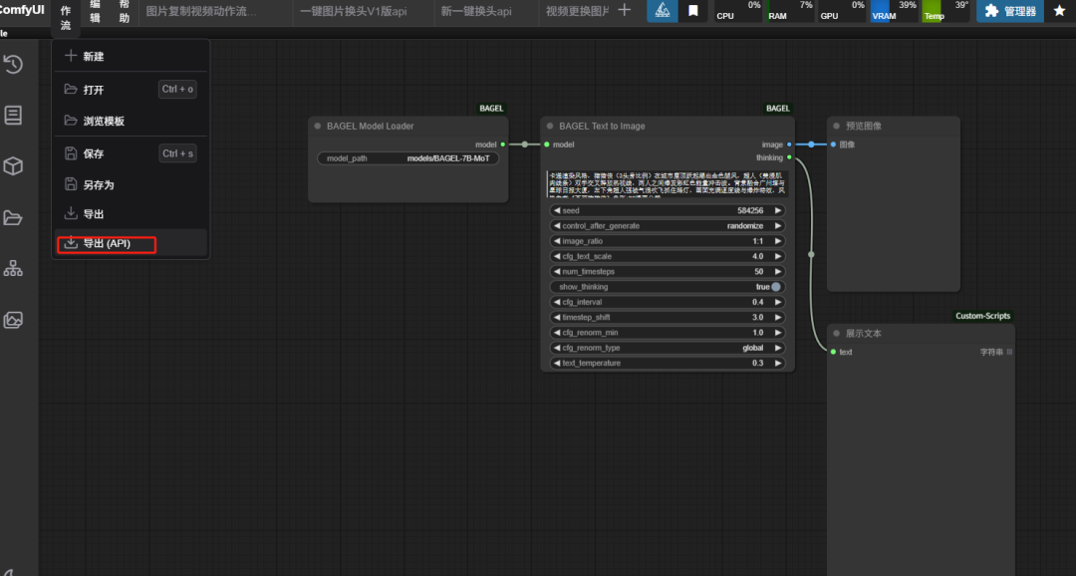The width and height of the screenshot is (1076, 576).
Task: Open the 管理器 manager button
Action: [x=1010, y=11]
